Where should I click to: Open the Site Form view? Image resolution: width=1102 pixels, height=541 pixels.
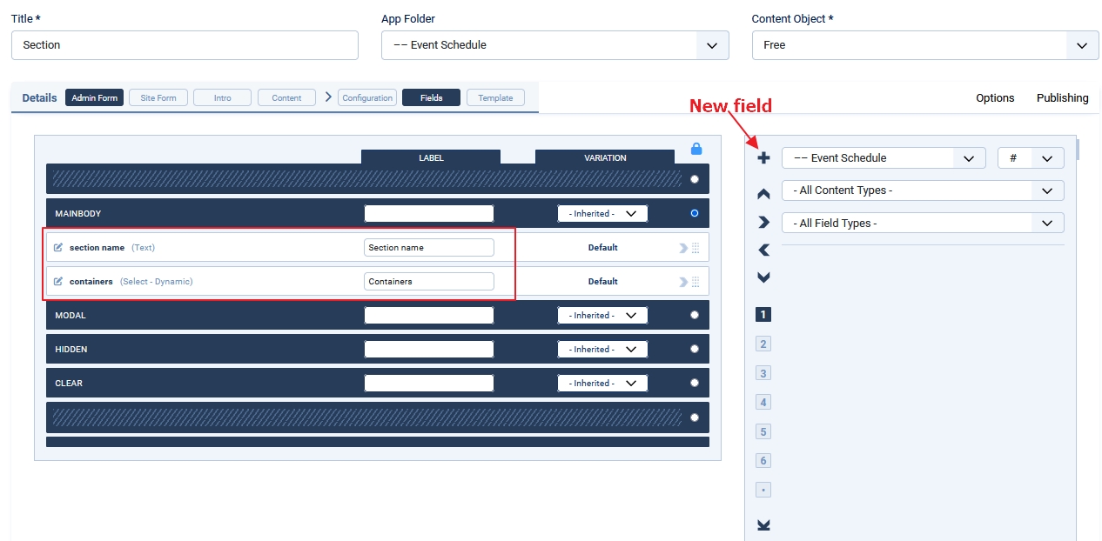click(158, 98)
